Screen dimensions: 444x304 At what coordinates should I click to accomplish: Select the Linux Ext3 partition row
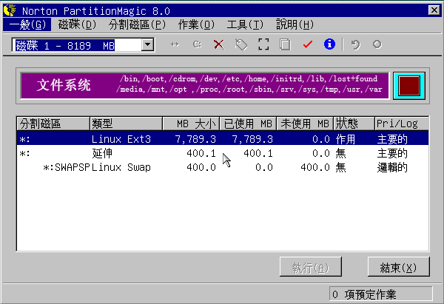pyautogui.click(x=223, y=139)
